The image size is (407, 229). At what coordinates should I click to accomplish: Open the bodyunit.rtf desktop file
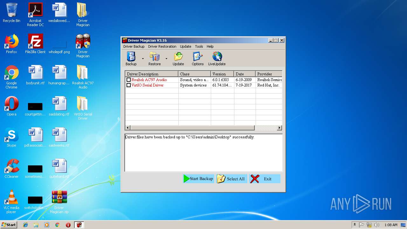coord(35,75)
